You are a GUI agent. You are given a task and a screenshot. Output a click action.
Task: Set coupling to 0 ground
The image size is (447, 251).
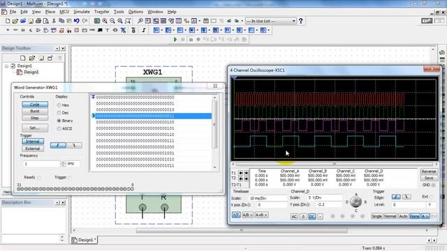click(303, 217)
